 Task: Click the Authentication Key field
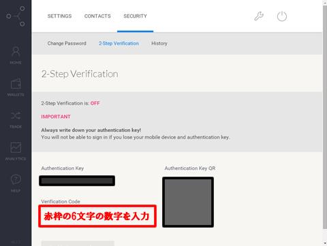coord(77,181)
